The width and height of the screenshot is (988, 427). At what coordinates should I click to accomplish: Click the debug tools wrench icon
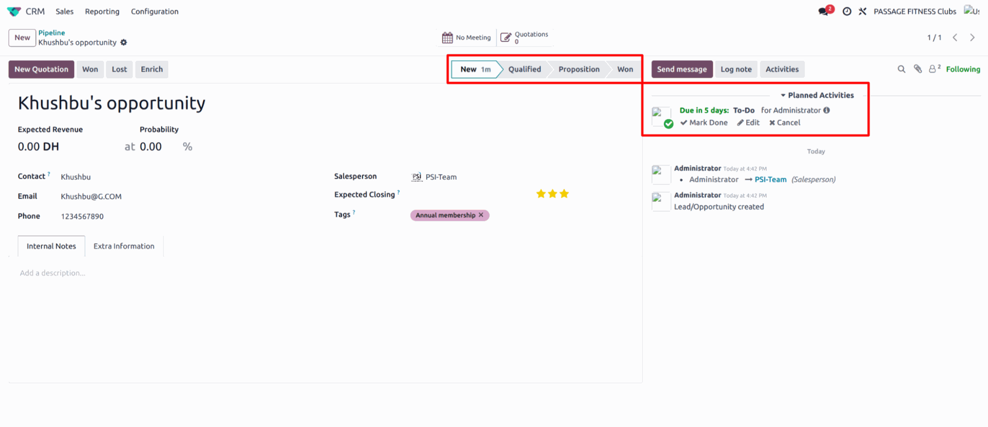862,11
